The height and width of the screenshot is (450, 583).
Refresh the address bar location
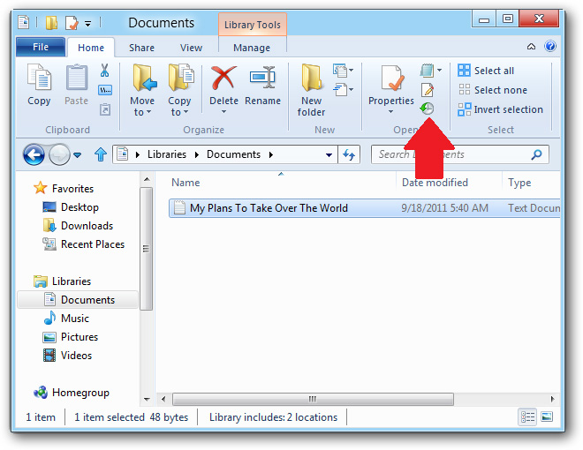click(349, 154)
